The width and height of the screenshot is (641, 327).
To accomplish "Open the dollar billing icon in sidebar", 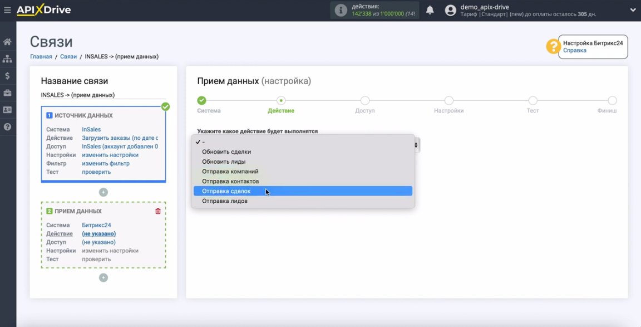I will point(7,76).
